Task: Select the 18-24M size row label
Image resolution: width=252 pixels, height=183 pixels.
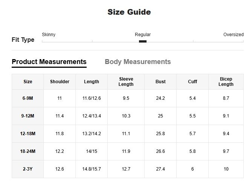Action: tap(28, 151)
